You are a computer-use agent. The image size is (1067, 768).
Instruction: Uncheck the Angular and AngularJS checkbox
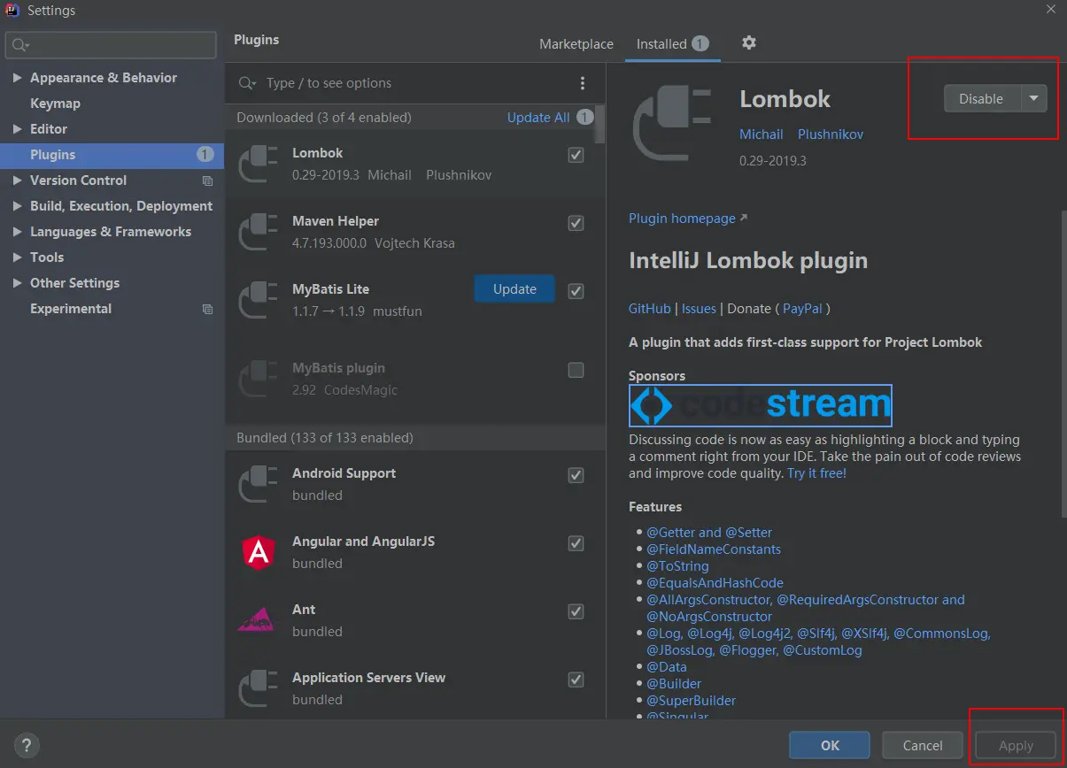coord(576,543)
